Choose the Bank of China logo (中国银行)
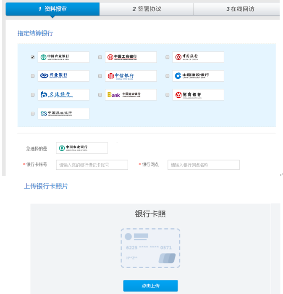 pos(198,57)
